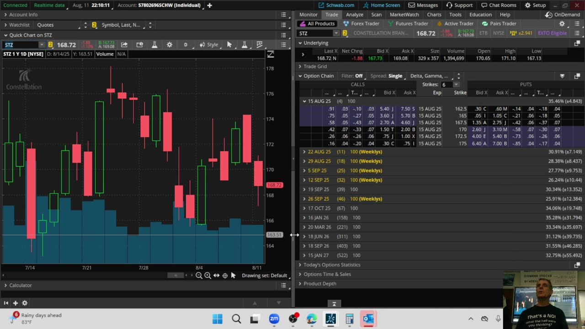The image size is (585, 329).
Task: Click the left sidebar collapse arrow icon
Action: 6,302
